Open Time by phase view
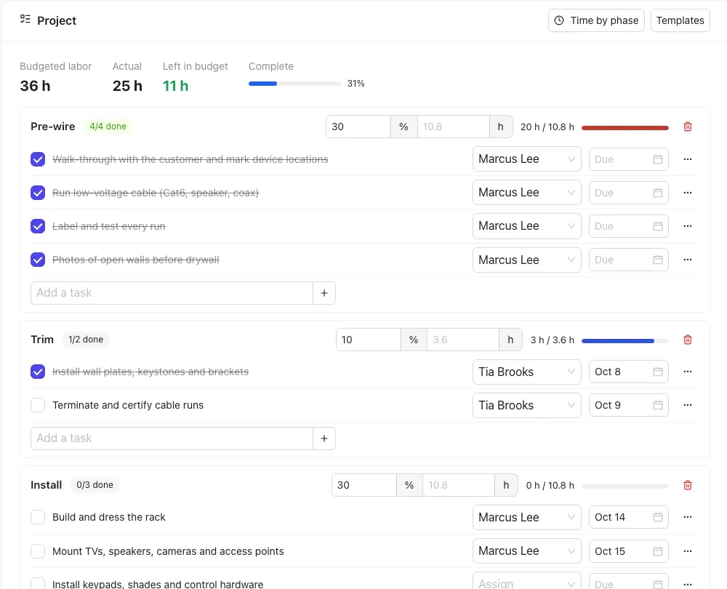Screen dimensions: 727x589 click(x=596, y=20)
